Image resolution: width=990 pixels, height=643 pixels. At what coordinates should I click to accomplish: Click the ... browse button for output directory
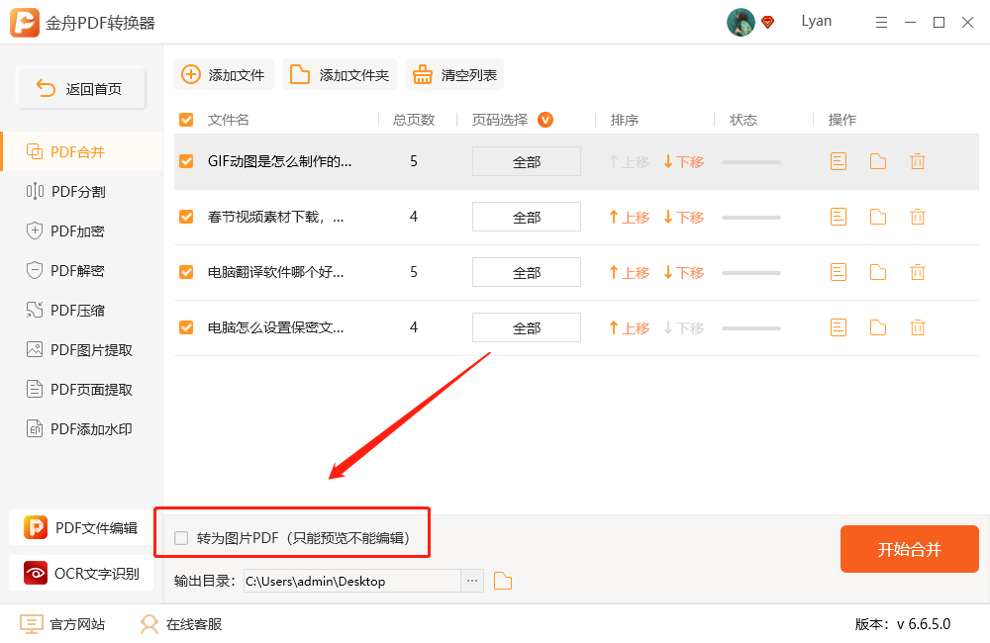pyautogui.click(x=471, y=581)
